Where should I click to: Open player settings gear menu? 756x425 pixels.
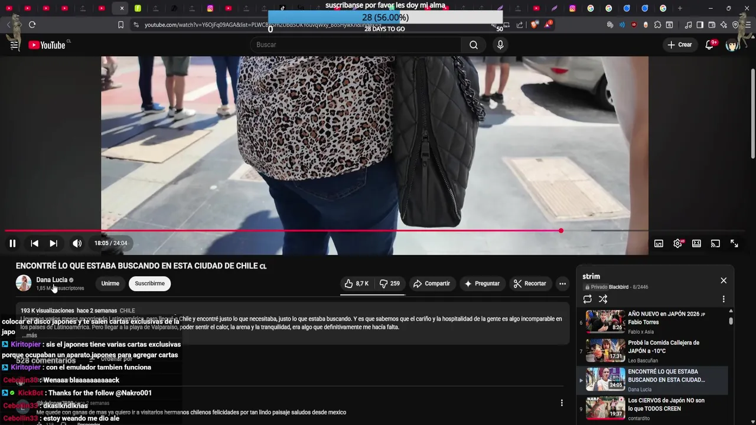click(x=677, y=243)
